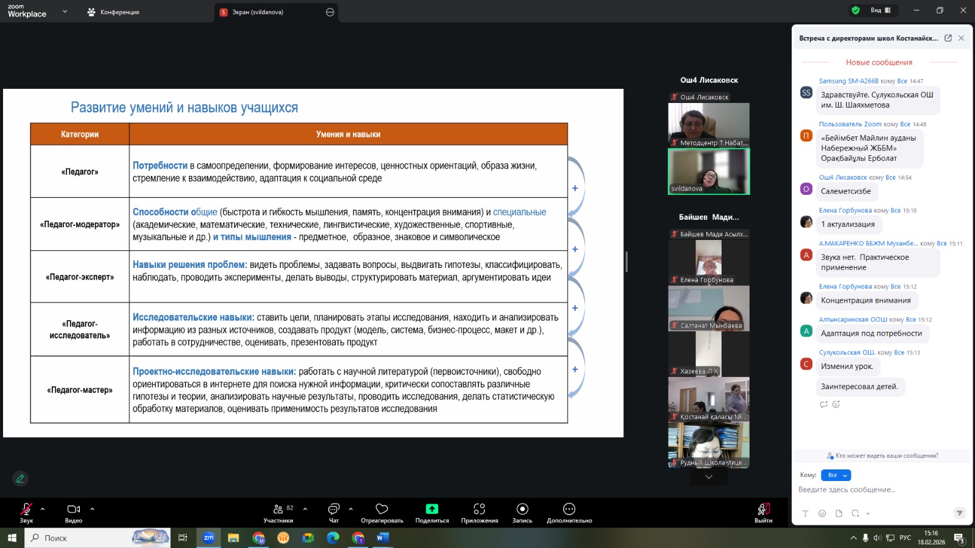Screen dimensions: 975x548
Task: Open the Кому recipient dropdown set to Все
Action: (x=836, y=475)
